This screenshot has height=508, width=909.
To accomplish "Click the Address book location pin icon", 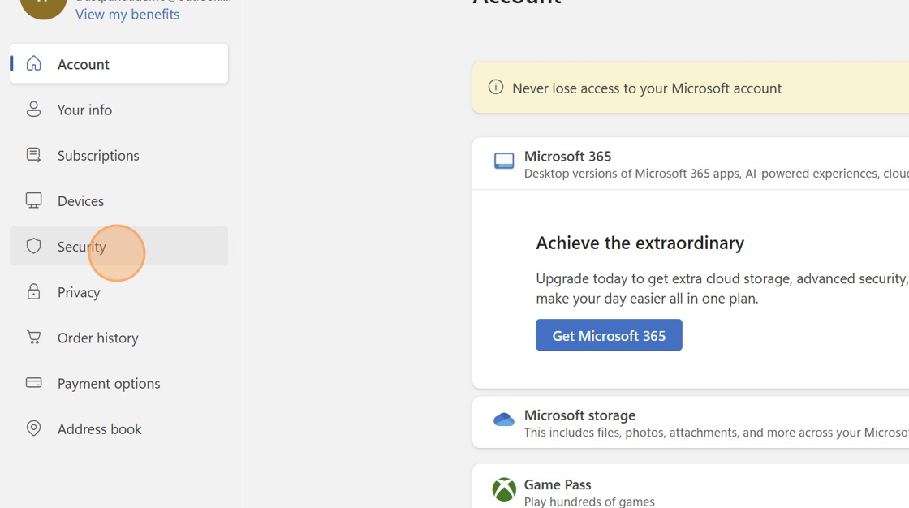I will point(33,428).
